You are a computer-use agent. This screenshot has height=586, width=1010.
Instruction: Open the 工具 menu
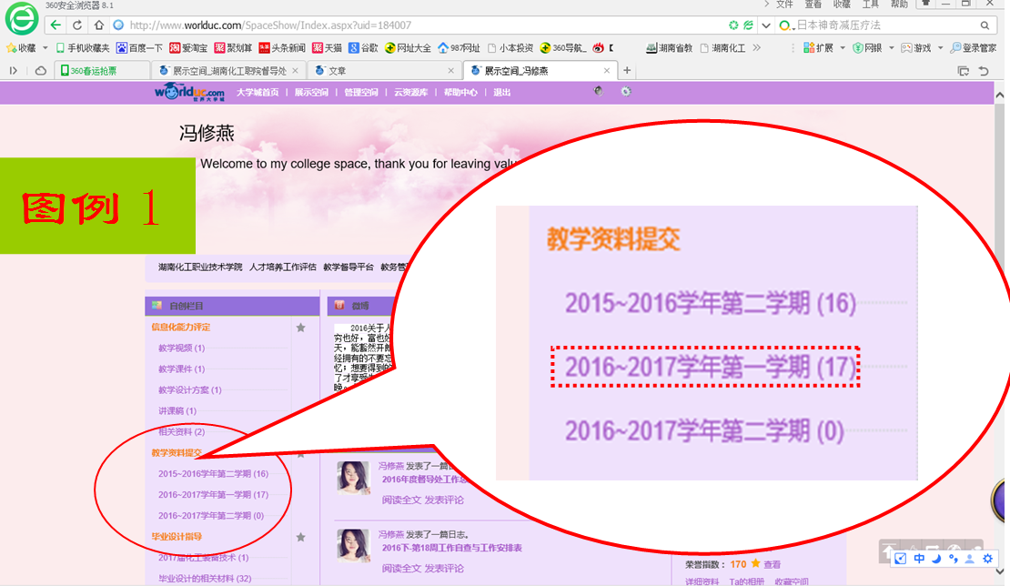(x=871, y=5)
